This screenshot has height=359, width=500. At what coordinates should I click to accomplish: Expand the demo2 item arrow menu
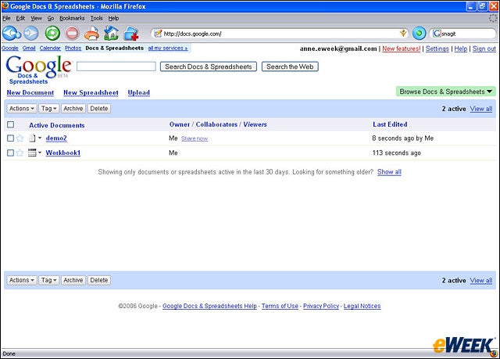pos(40,138)
